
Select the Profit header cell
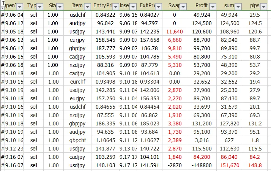[x=202, y=6]
